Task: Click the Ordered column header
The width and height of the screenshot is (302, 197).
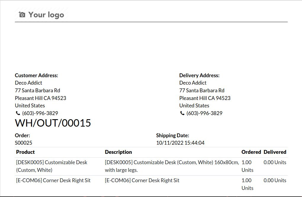Action: tap(251, 152)
